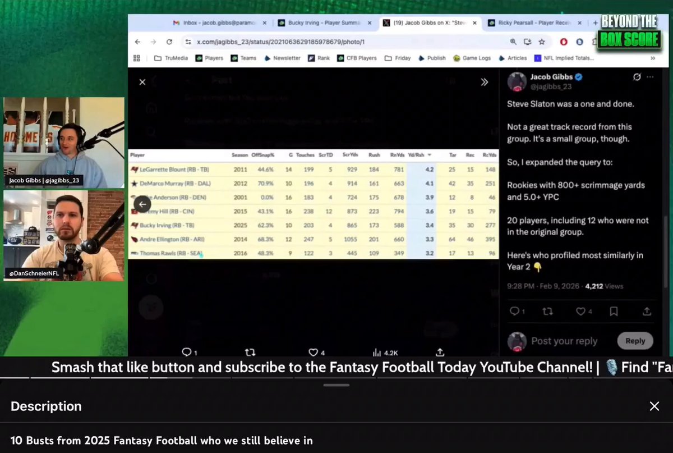Expand hidden bookmarks with double chevron
Image resolution: width=673 pixels, height=453 pixels.
653,58
